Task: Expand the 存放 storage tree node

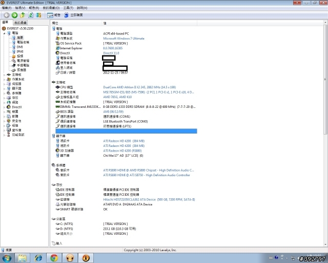Action: pyautogui.click(x=4, y=98)
